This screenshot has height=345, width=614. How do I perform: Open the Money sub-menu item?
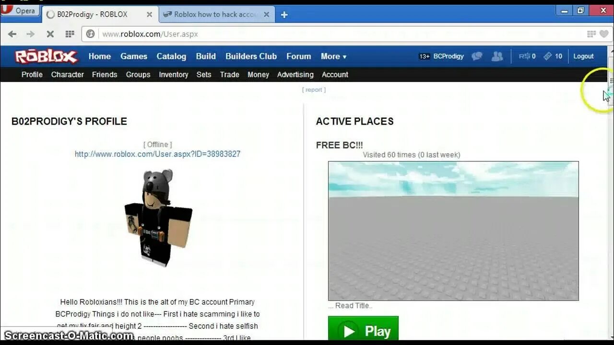click(x=258, y=75)
